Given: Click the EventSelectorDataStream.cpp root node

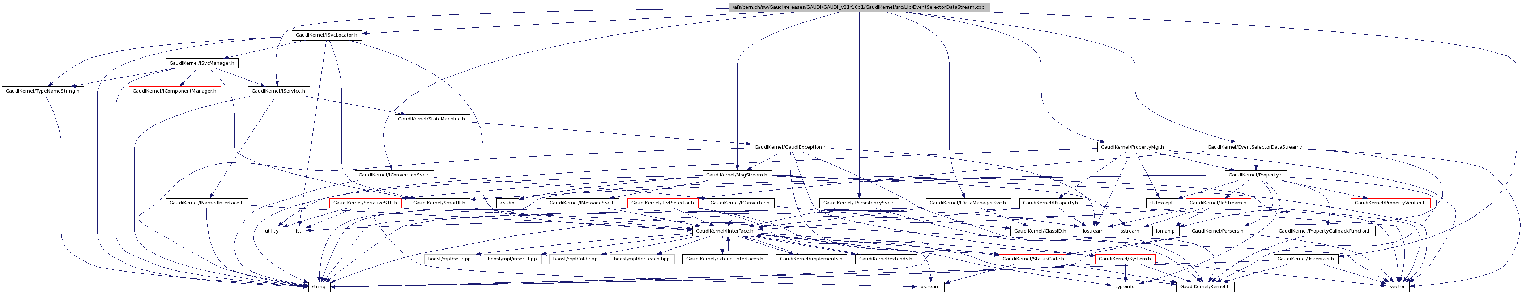Looking at the screenshot, I should (x=858, y=7).
